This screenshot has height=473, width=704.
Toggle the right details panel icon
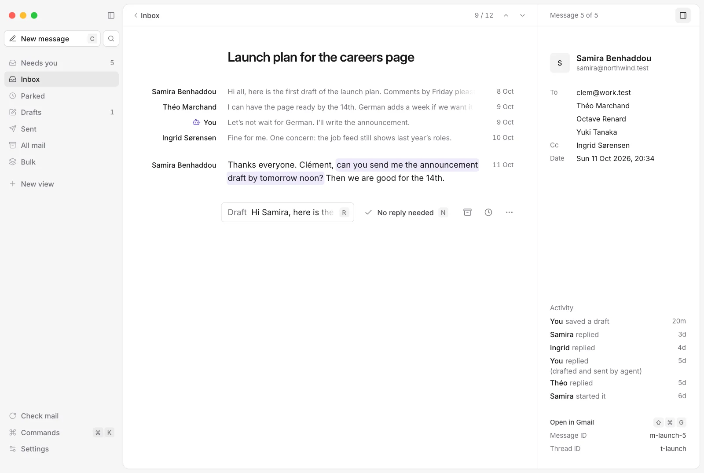[683, 15]
